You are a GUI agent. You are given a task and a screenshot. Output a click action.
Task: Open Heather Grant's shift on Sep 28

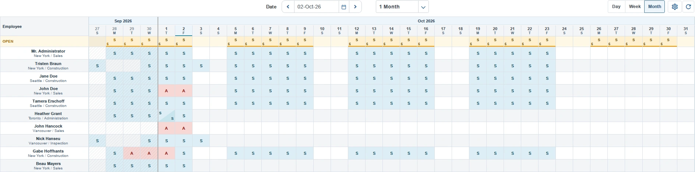114,116
